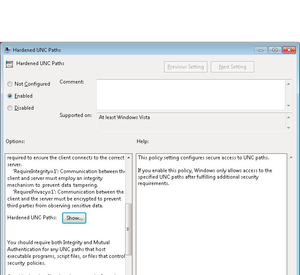
Task: Click the Comment box scroll down arrow
Action: [288, 105]
